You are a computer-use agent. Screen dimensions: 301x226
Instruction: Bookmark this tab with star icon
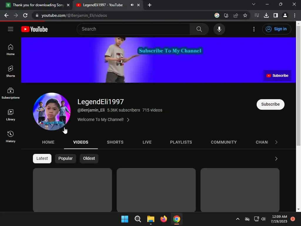[x=245, y=15]
